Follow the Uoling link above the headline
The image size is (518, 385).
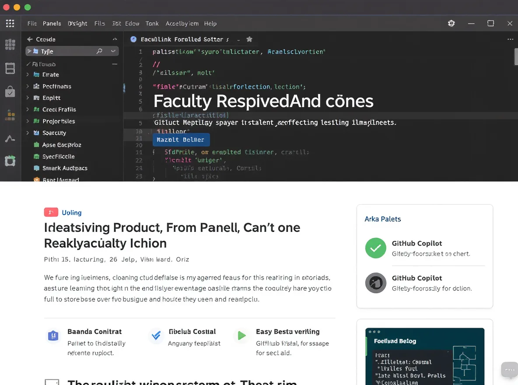click(x=72, y=213)
